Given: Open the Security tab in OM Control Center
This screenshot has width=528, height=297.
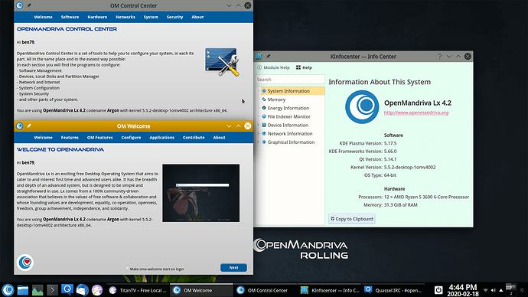Looking at the screenshot, I should (x=174, y=17).
